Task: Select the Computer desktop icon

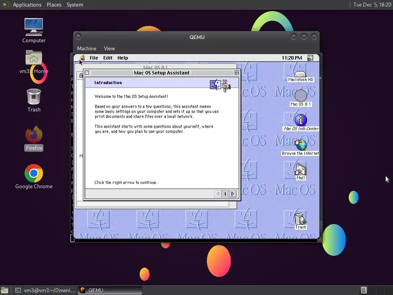Action: click(x=34, y=31)
